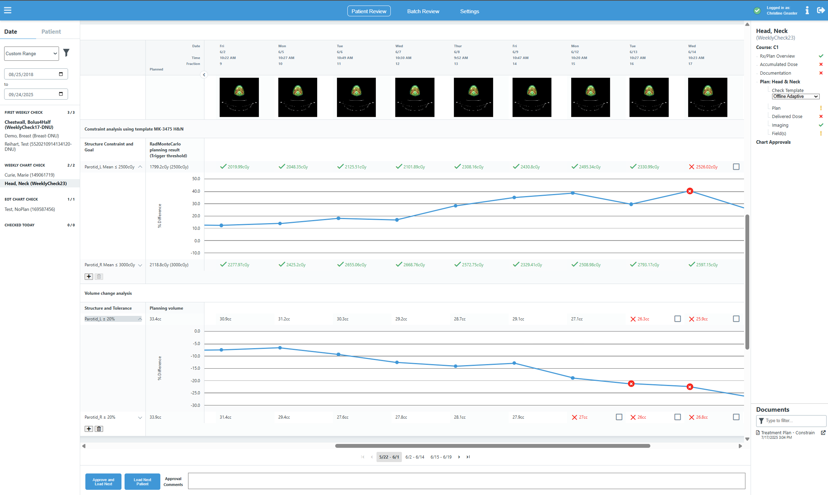This screenshot has width=828, height=495.
Task: Click the filter icon next to Custom Range
Action: pos(66,53)
